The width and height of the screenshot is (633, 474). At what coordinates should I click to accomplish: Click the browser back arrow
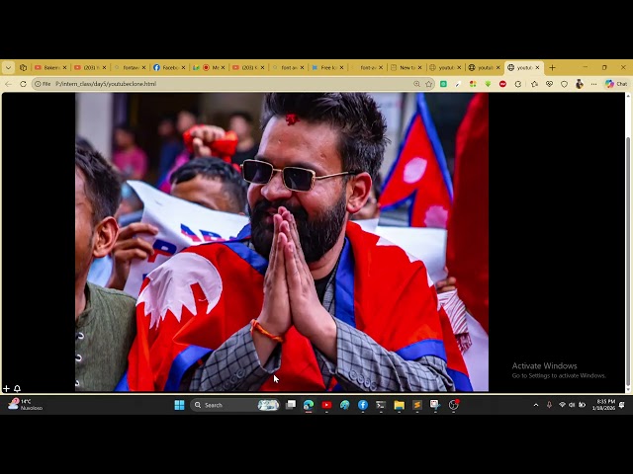[9, 84]
